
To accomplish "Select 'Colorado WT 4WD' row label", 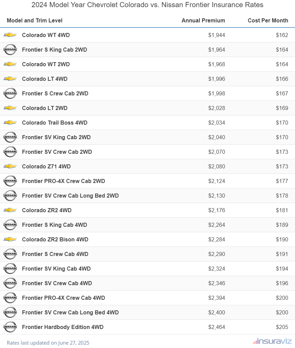I will 46,35.
